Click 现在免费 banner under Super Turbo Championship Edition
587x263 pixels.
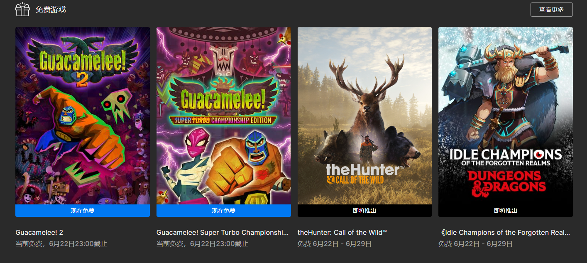(x=224, y=211)
